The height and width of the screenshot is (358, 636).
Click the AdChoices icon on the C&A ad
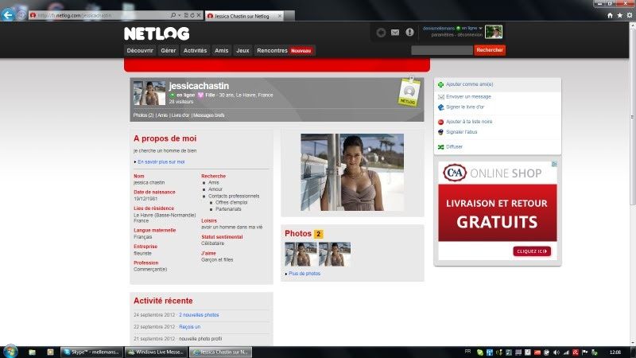pyautogui.click(x=554, y=164)
